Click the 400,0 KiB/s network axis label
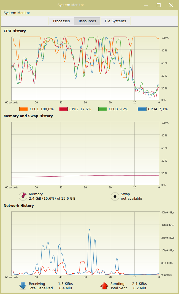This screenshot has width=179, height=294. click(168, 212)
